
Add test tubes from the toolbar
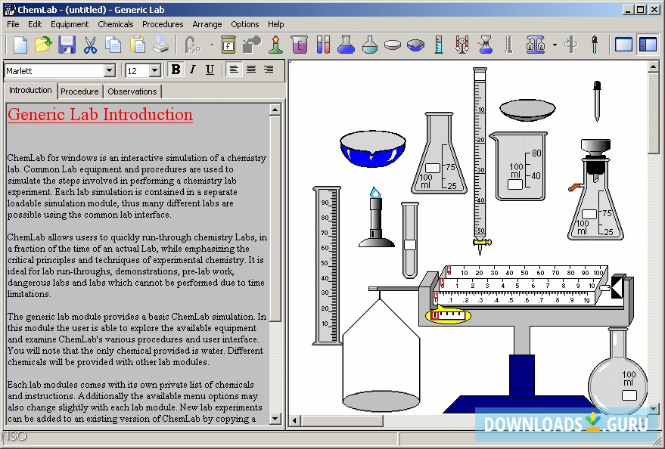[323, 45]
